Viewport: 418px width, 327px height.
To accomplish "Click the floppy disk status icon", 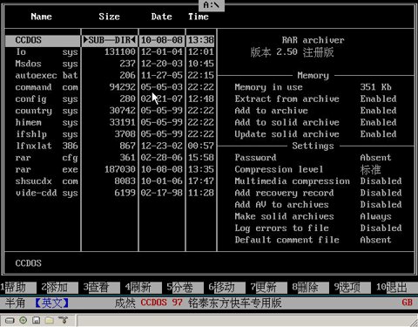I will [37, 320].
